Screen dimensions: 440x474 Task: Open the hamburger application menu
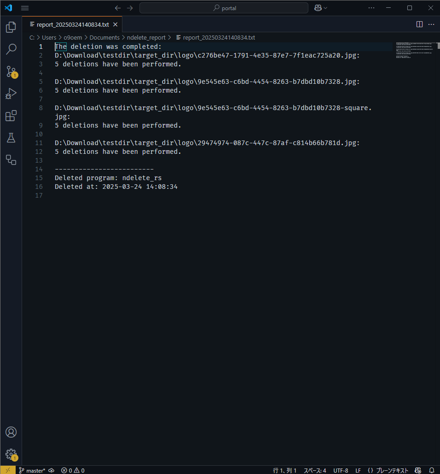pyautogui.click(x=25, y=8)
